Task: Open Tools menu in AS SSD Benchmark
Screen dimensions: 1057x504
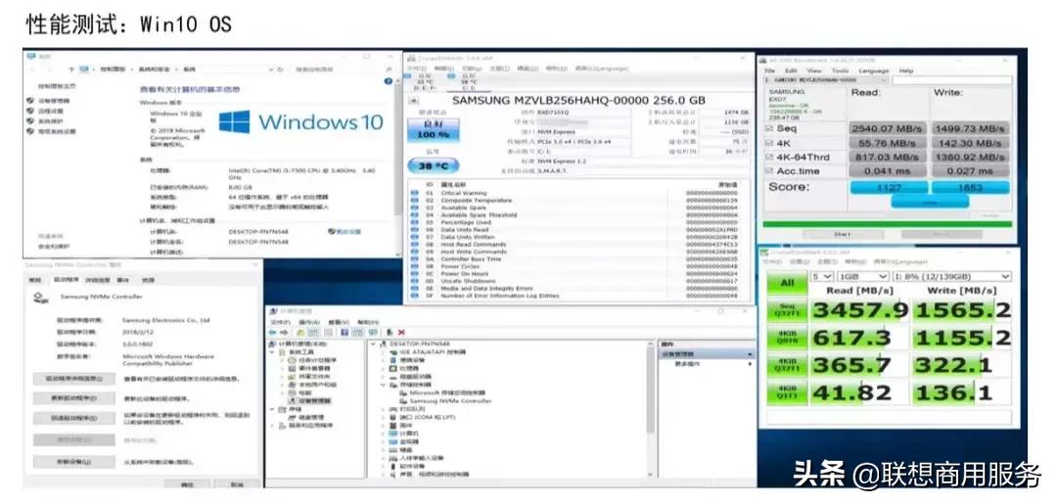Action: pyautogui.click(x=840, y=70)
